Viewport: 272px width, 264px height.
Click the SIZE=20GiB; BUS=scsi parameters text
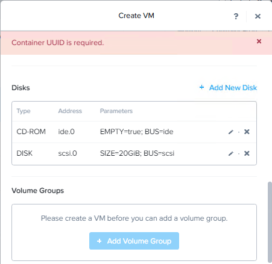click(137, 153)
